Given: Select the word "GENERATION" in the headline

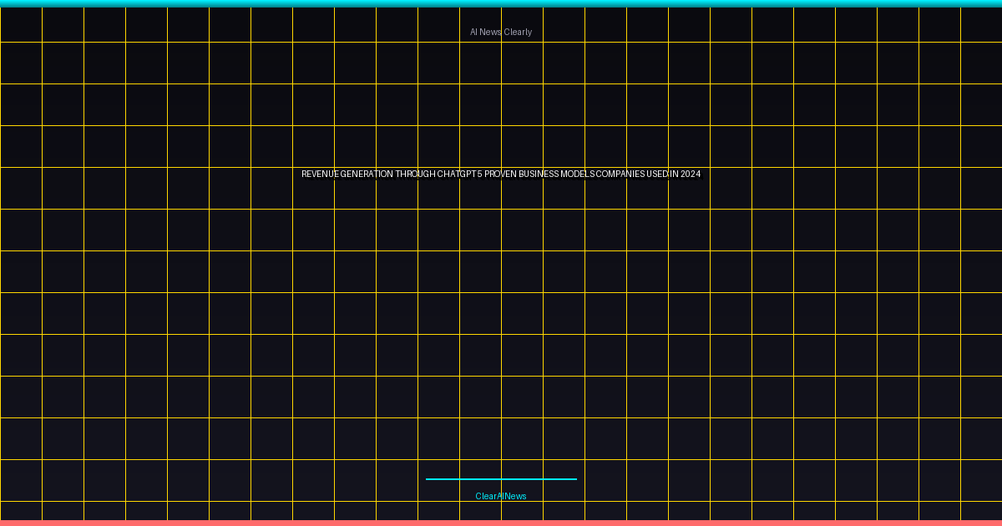Looking at the screenshot, I should click(367, 174).
